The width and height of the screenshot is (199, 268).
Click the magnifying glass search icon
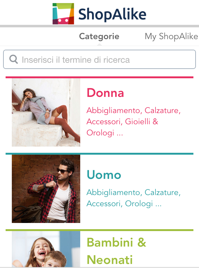[14, 59]
